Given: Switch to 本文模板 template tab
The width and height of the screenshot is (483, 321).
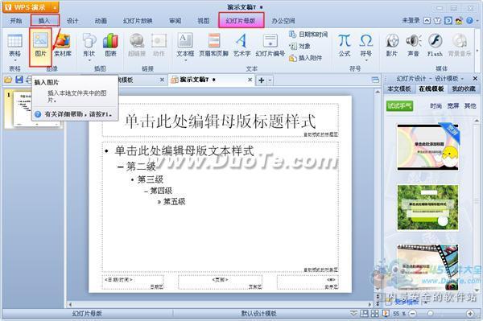Looking at the screenshot, I should (399, 88).
